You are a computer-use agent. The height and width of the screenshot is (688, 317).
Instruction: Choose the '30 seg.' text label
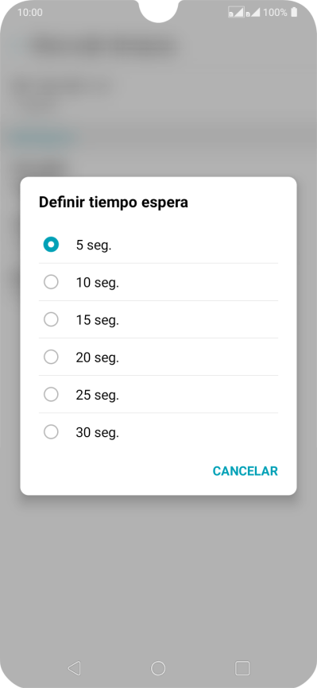[x=98, y=433]
